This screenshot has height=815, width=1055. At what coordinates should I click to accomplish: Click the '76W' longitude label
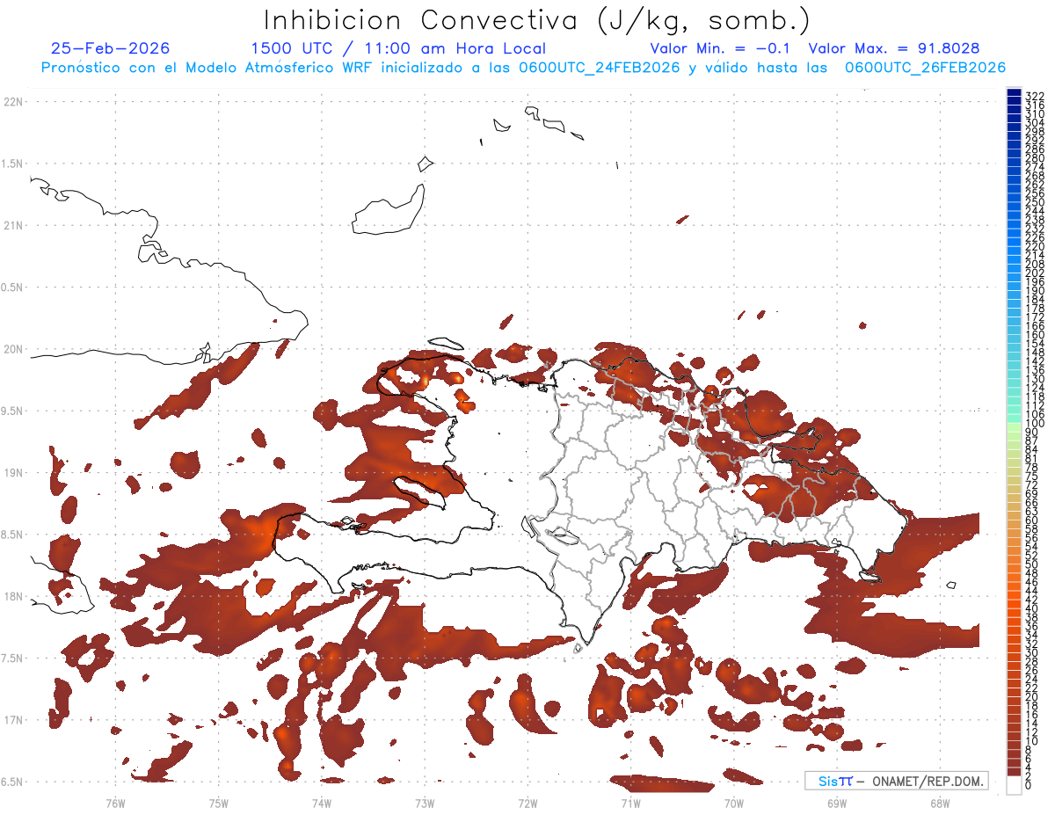[x=115, y=803]
